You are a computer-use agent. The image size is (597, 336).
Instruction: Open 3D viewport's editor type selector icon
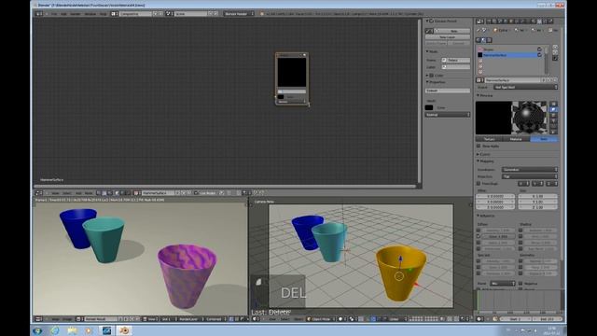click(257, 319)
